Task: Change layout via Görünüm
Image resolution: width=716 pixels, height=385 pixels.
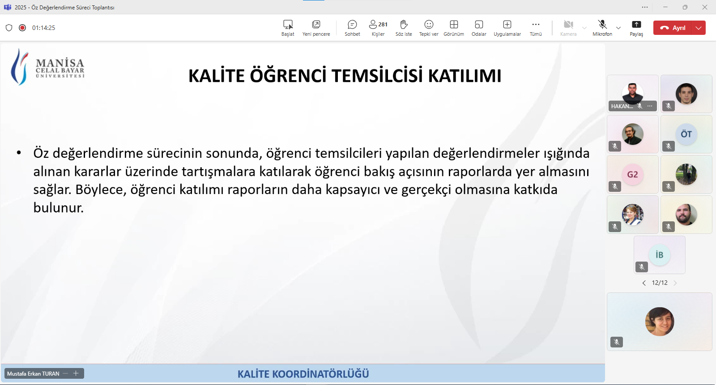Action: click(454, 28)
